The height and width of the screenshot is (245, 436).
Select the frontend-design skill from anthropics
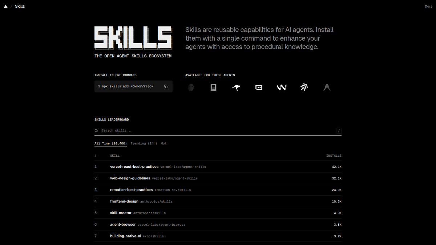[124, 201]
